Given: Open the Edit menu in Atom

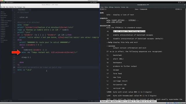Looking at the screenshot, I should point(4,7).
